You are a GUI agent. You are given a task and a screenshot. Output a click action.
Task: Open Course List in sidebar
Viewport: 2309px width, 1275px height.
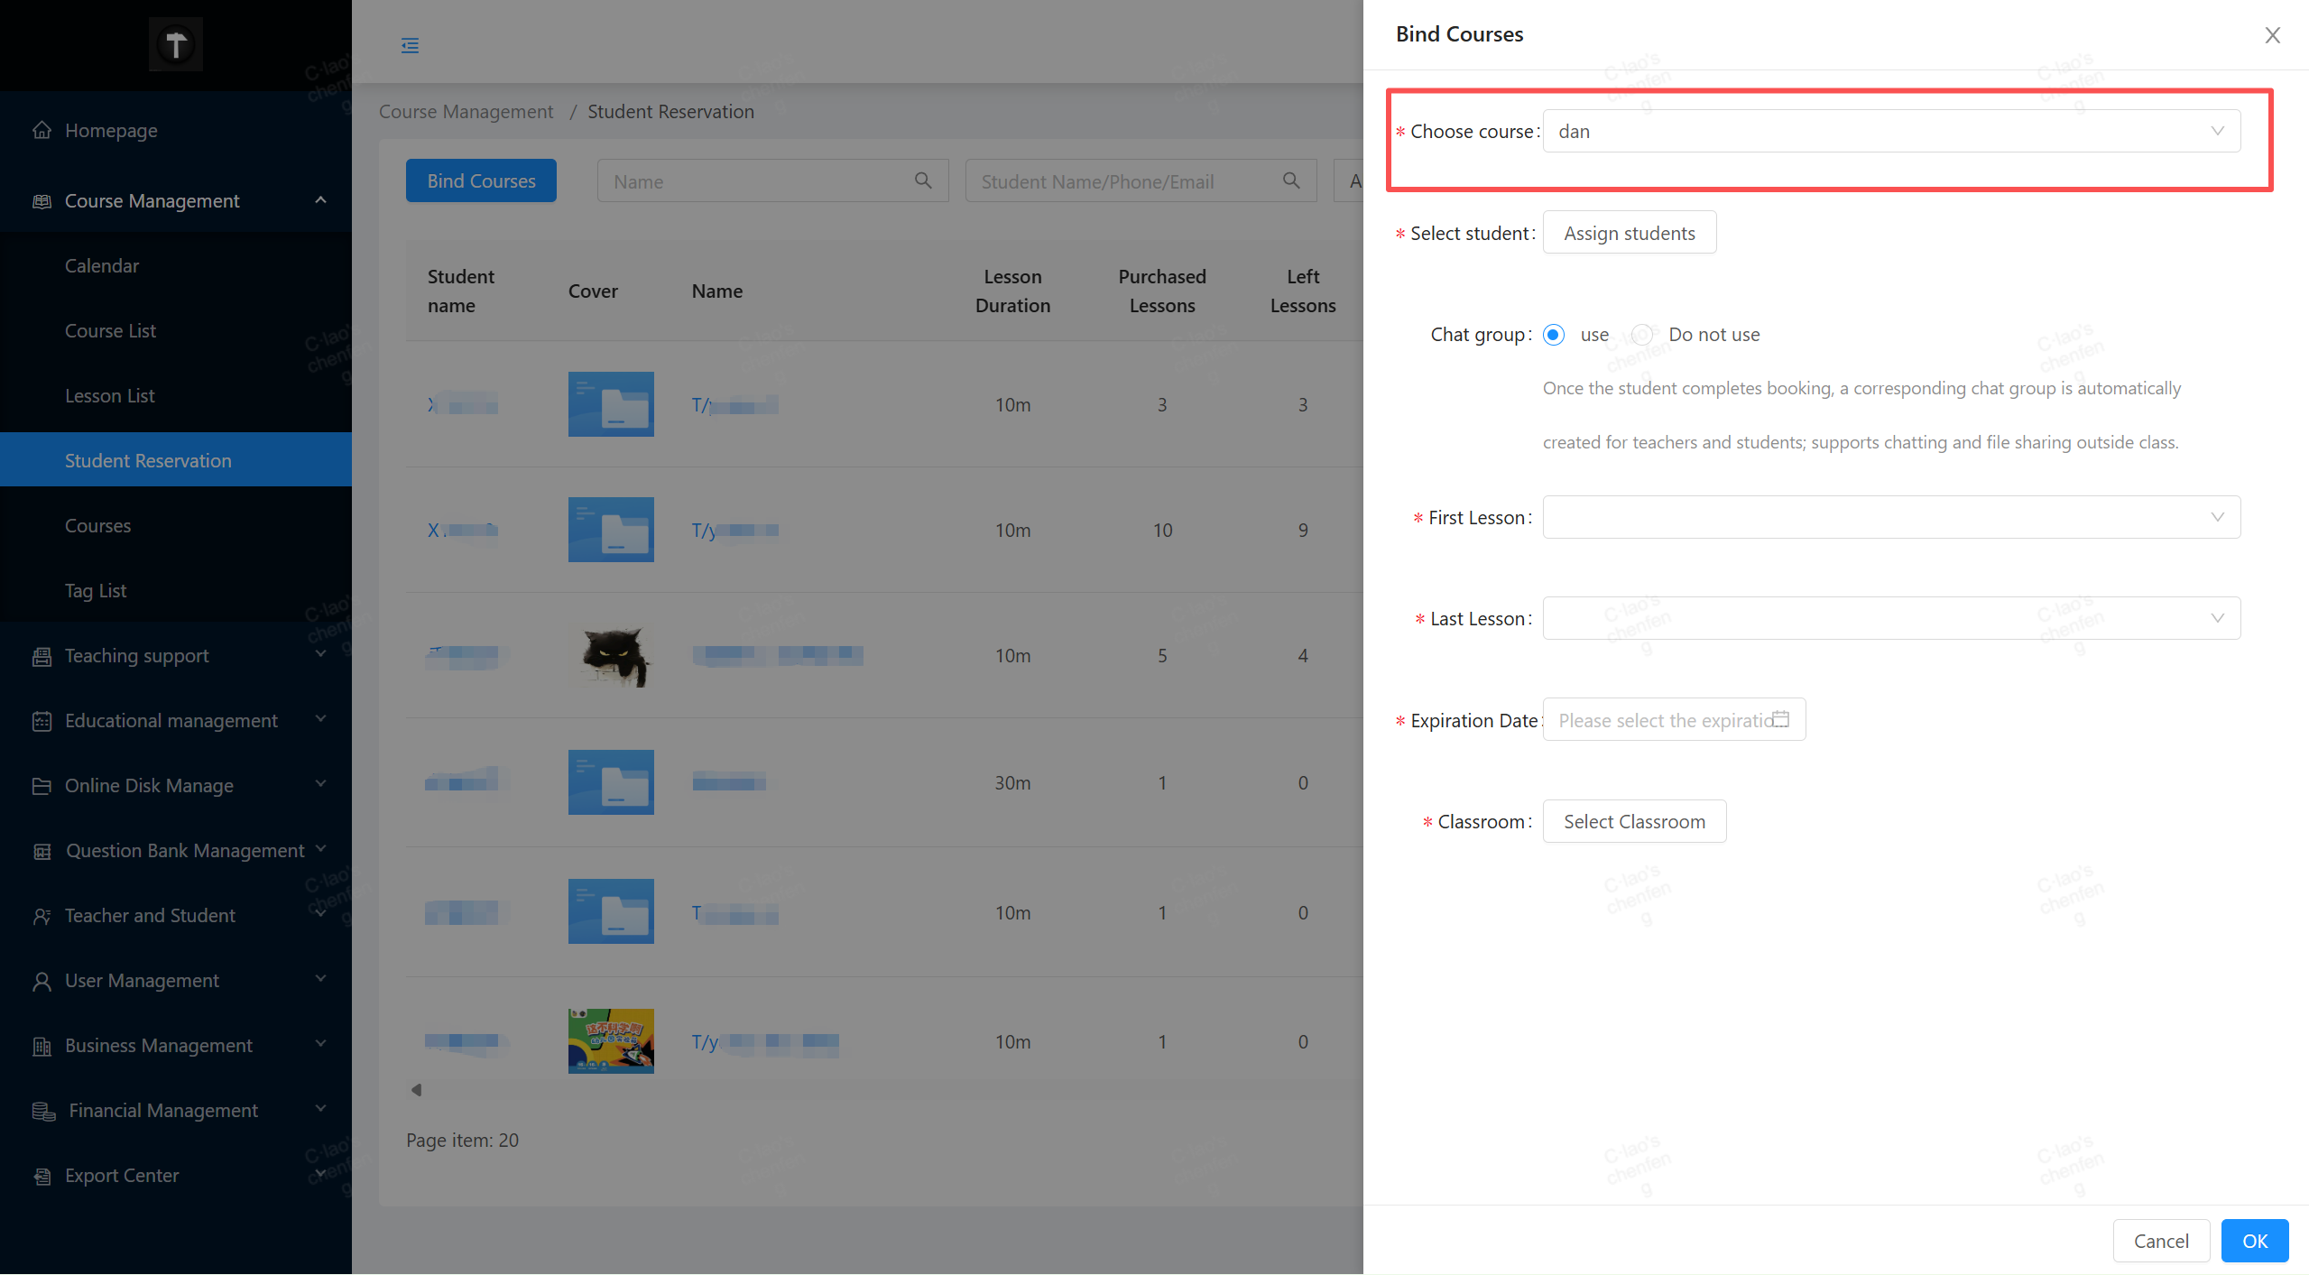[x=110, y=331]
